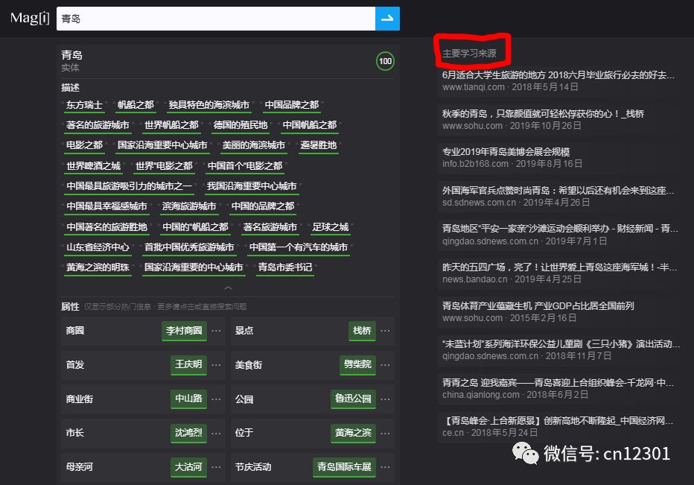694x485 pixels.
Task: Select the 东方瑞士 description tag
Action: pyautogui.click(x=84, y=105)
